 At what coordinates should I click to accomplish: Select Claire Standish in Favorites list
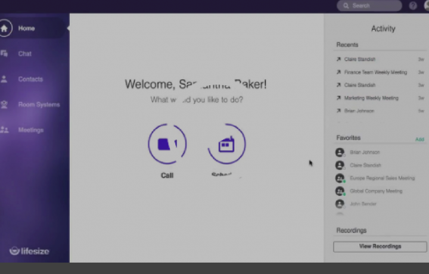[365, 165]
